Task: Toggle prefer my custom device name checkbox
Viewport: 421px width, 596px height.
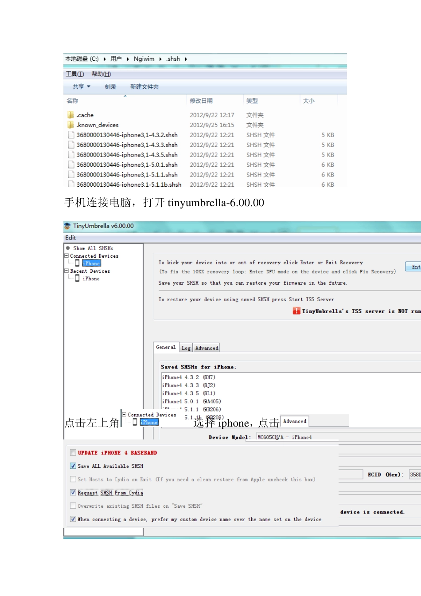Action: [x=73, y=519]
